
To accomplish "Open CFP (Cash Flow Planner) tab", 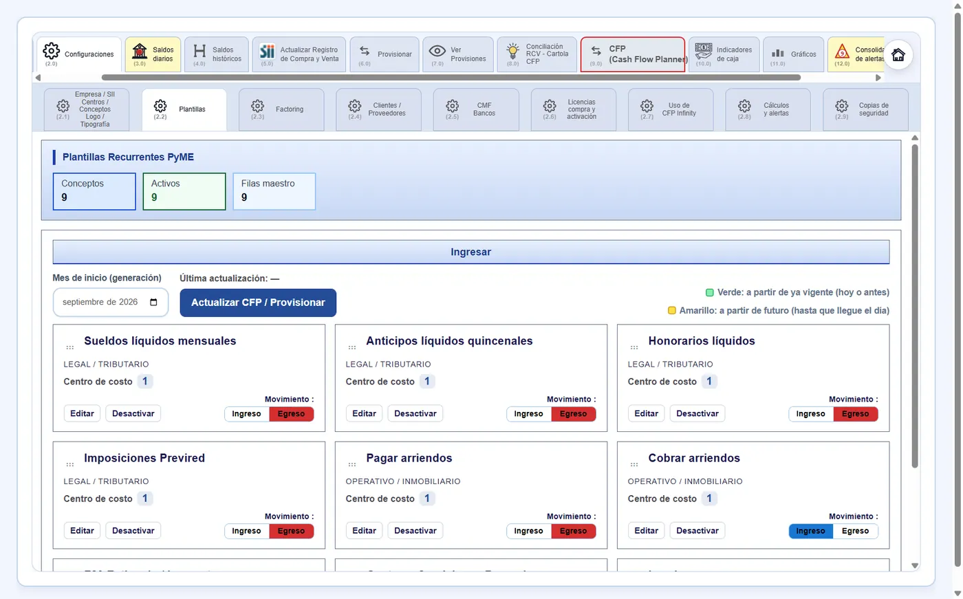I will pos(633,54).
